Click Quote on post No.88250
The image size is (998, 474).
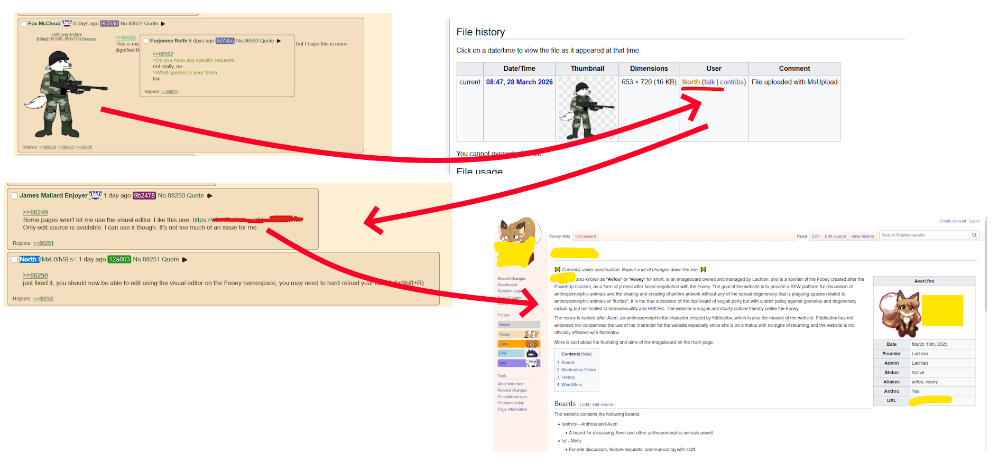195,196
